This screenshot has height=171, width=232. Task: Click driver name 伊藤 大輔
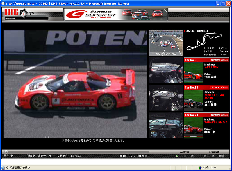tap(210, 77)
